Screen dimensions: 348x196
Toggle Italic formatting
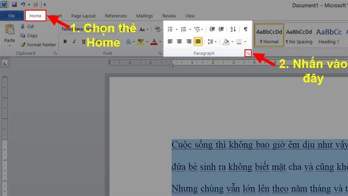coord(74,41)
